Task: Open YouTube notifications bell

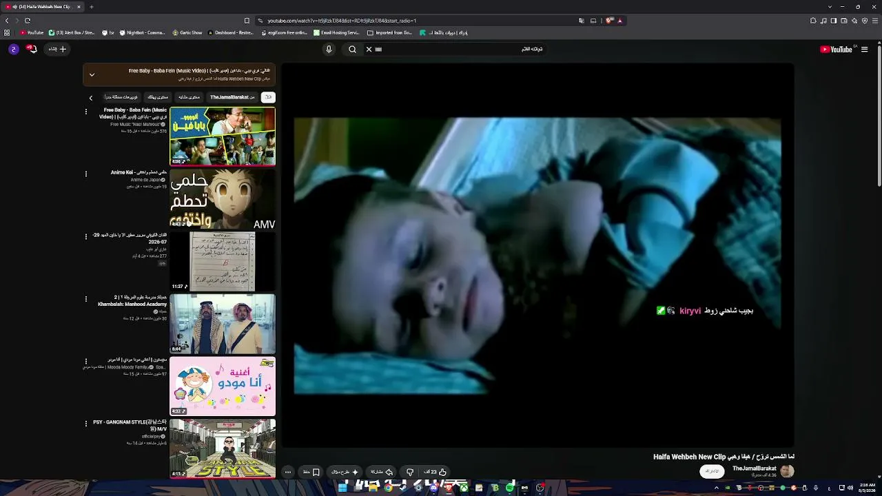Action: click(x=32, y=49)
